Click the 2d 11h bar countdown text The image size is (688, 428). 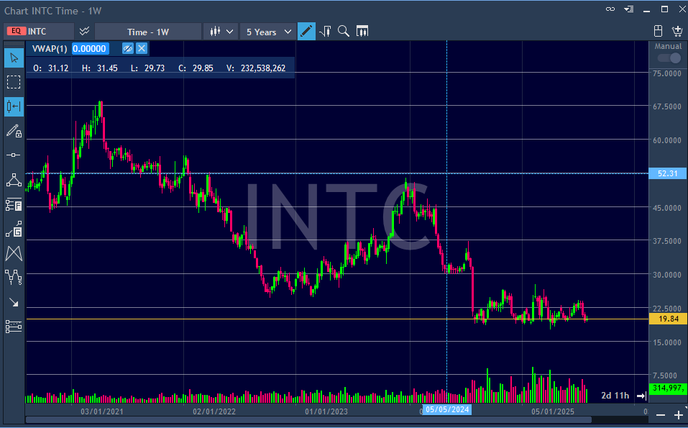pyautogui.click(x=615, y=396)
